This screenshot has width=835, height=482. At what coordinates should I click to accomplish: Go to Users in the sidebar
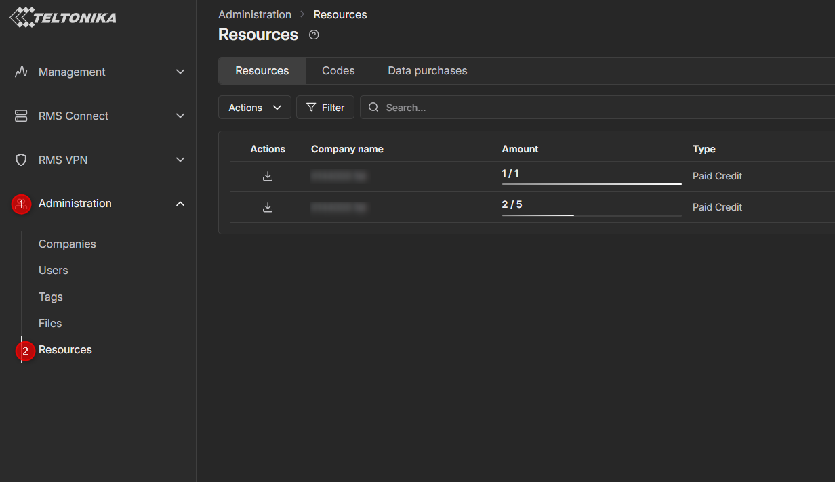pyautogui.click(x=54, y=270)
